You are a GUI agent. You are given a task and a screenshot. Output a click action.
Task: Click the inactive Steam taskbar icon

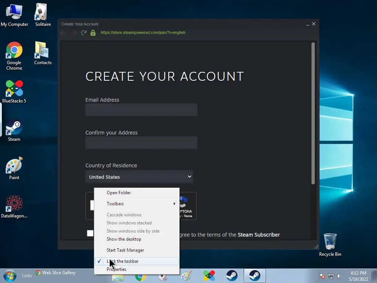tap(232, 276)
